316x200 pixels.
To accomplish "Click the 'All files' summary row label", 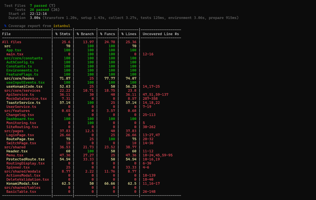I will point(12,42).
